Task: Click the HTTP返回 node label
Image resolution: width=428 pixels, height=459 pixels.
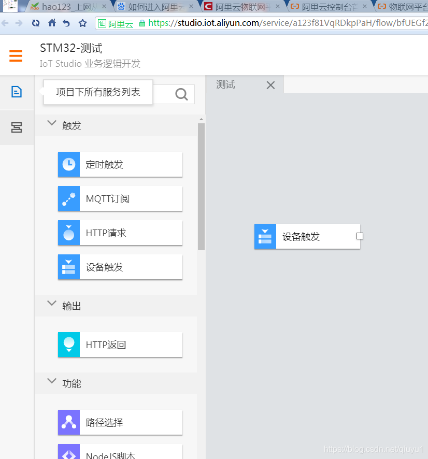Action: pyautogui.click(x=106, y=345)
